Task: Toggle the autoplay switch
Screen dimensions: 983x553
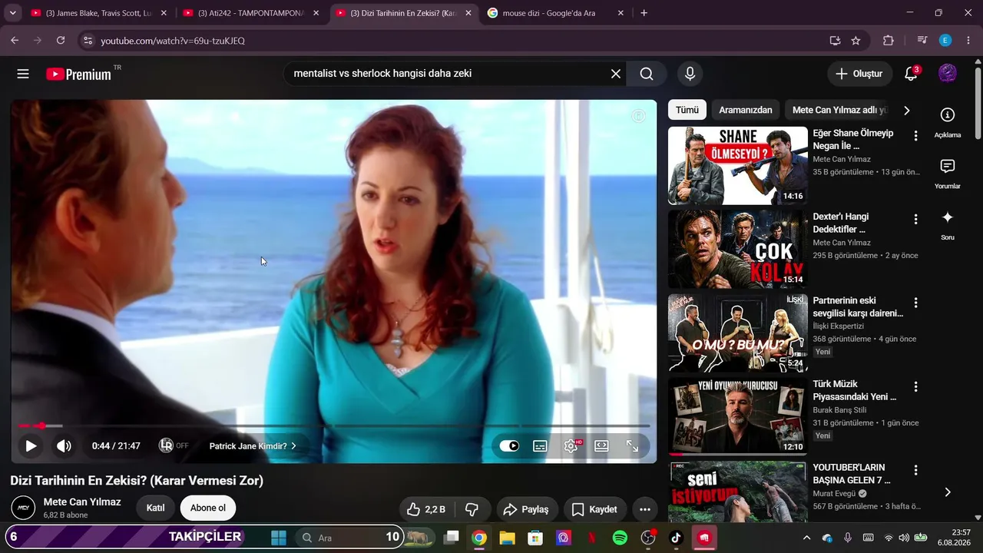Action: pos(509,445)
